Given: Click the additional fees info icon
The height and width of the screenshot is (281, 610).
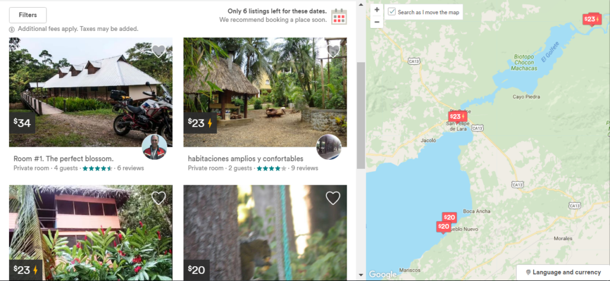Looking at the screenshot, I should (x=12, y=29).
